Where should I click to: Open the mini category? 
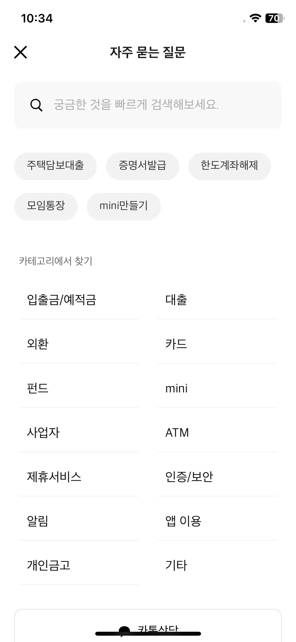pyautogui.click(x=217, y=388)
